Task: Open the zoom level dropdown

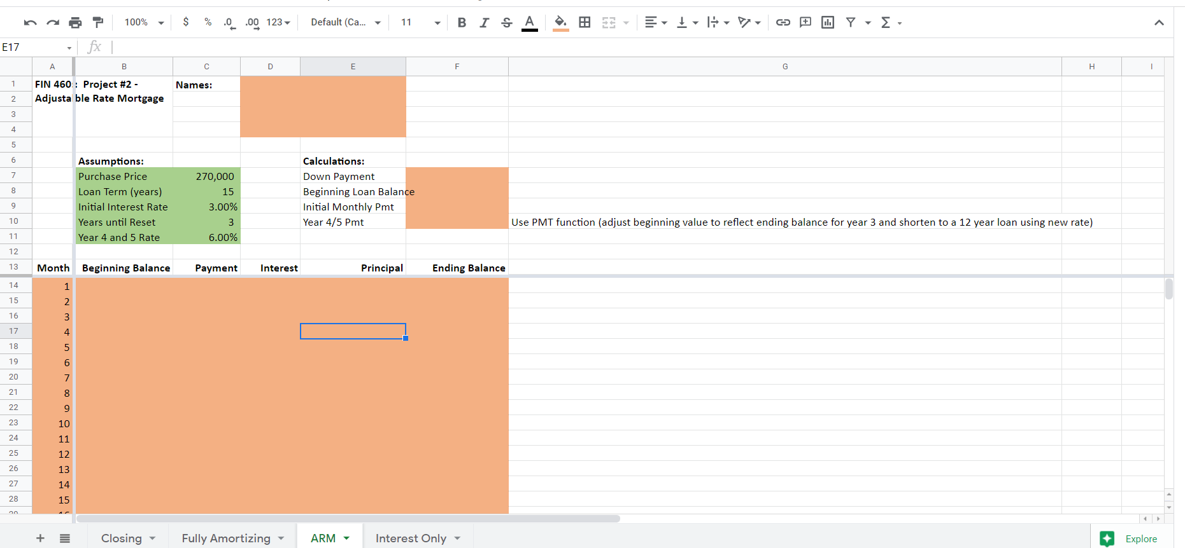Action: click(x=144, y=22)
